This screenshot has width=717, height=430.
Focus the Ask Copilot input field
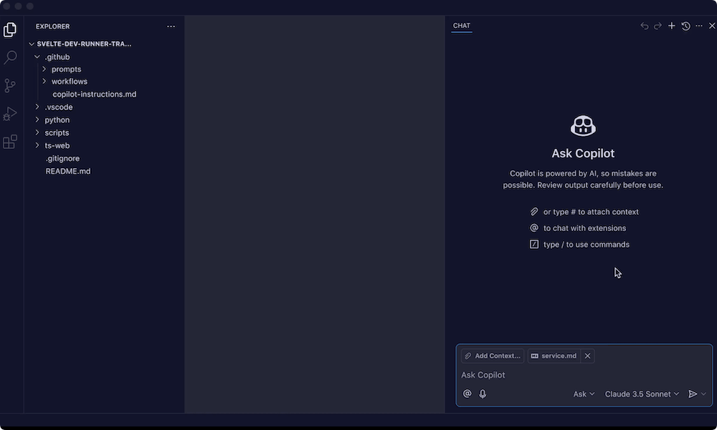point(584,375)
